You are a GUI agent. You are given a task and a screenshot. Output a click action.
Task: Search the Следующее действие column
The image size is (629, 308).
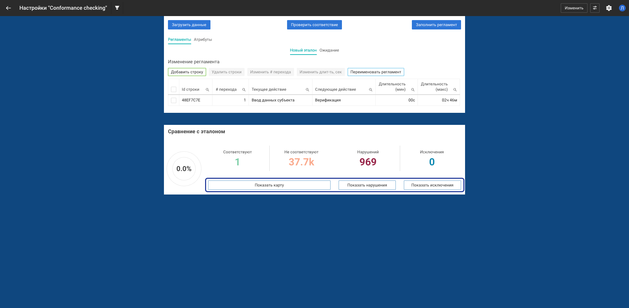[x=370, y=90]
